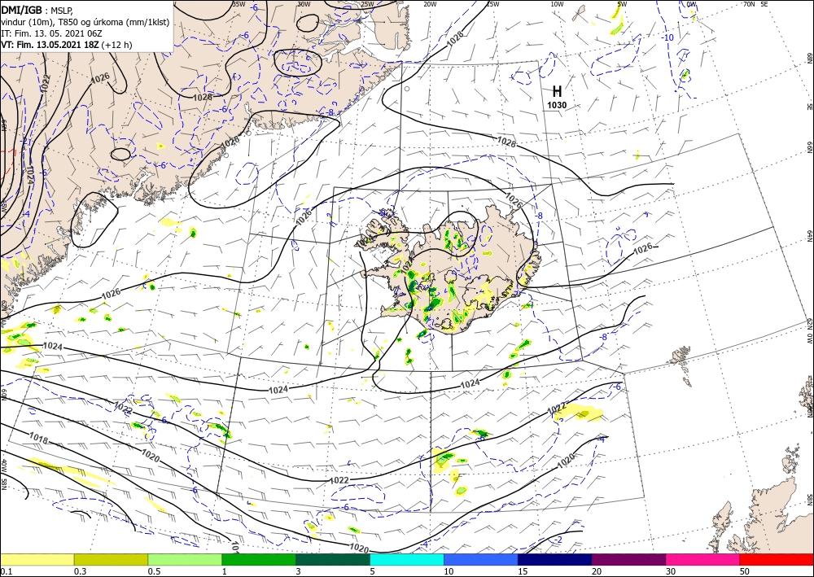Click the "-10" temperature contour label
814x577 pixels.
(668, 38)
